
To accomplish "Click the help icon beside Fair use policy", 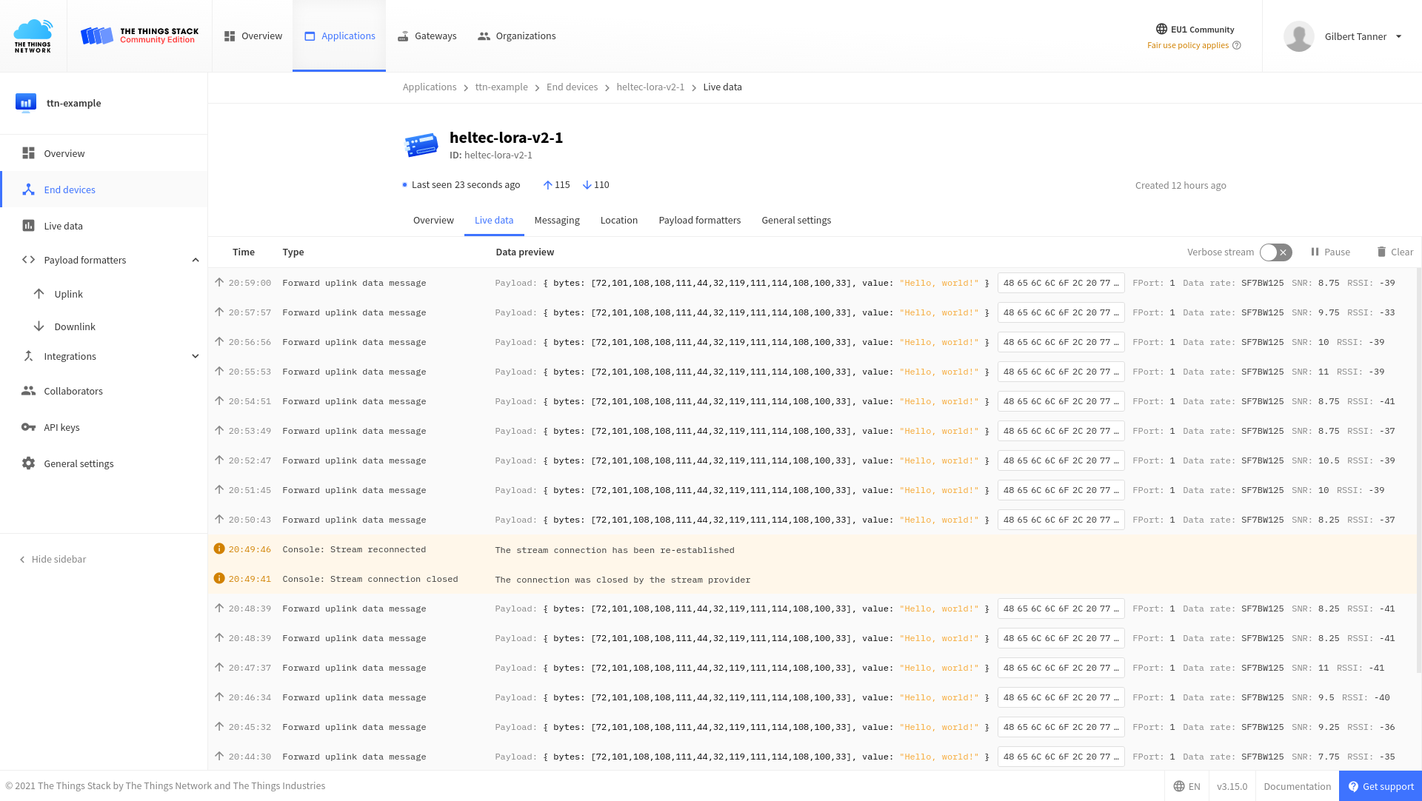I will (1236, 45).
